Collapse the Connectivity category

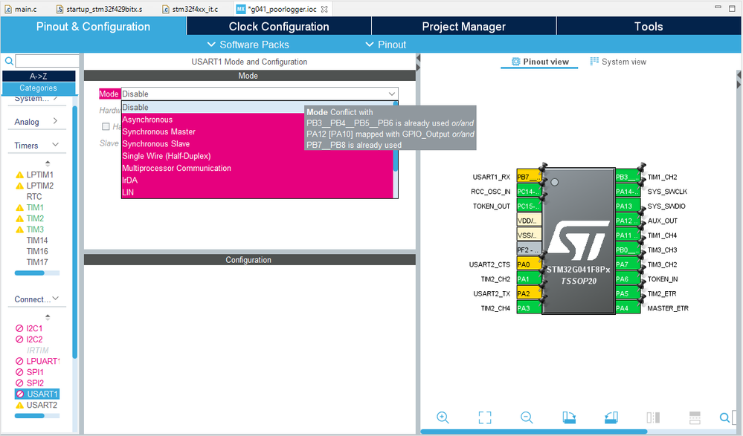(56, 299)
